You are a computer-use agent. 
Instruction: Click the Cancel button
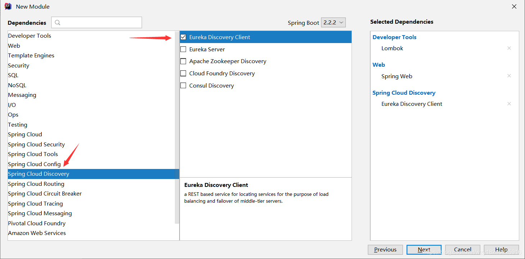click(463, 250)
